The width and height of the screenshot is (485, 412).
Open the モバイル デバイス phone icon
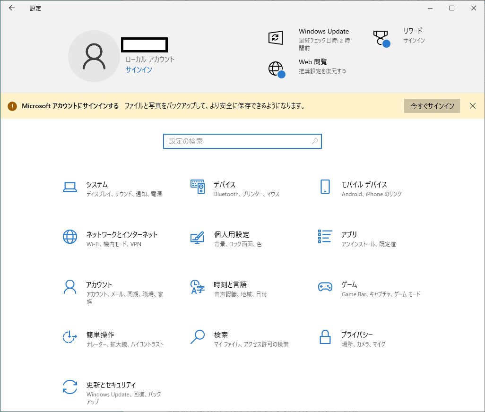click(x=325, y=187)
